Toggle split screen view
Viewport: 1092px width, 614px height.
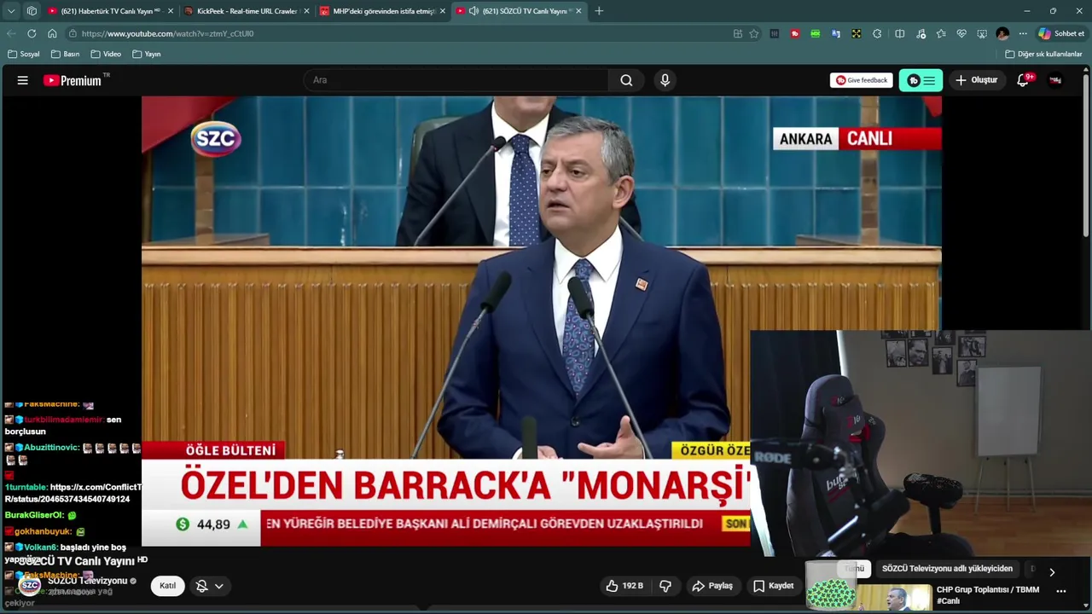point(900,33)
